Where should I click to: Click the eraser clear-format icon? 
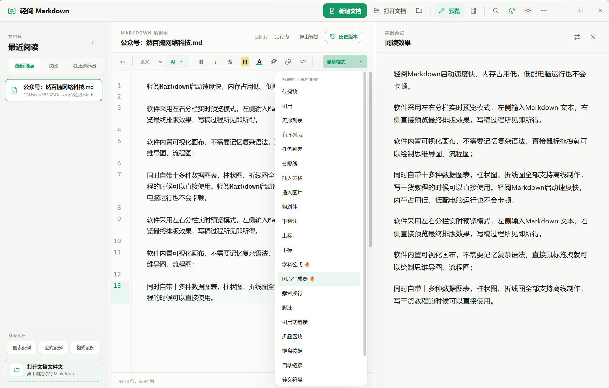tap(274, 62)
